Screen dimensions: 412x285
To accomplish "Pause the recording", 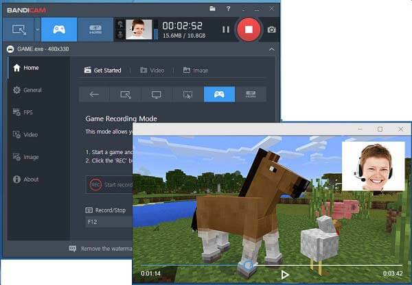I will [226, 29].
